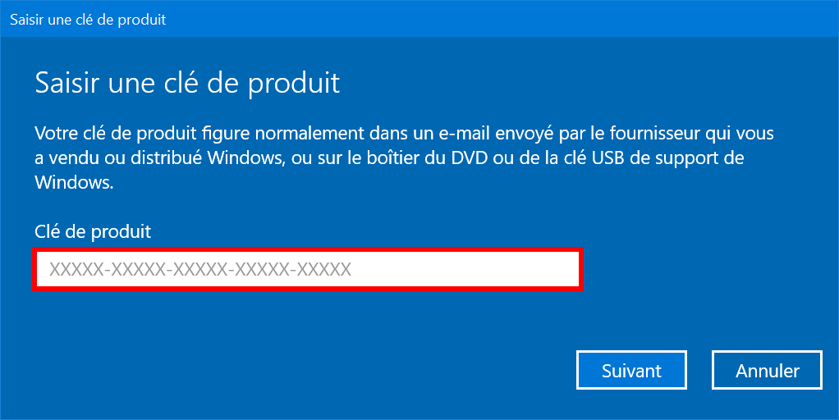This screenshot has width=839, height=420.
Task: Click the empty right side of the key field
Action: (x=465, y=269)
